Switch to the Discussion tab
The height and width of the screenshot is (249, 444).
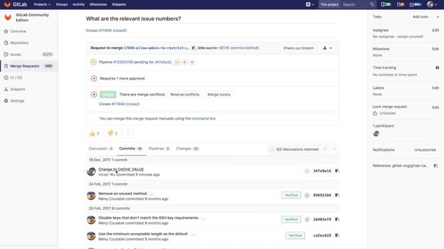tap(101, 149)
